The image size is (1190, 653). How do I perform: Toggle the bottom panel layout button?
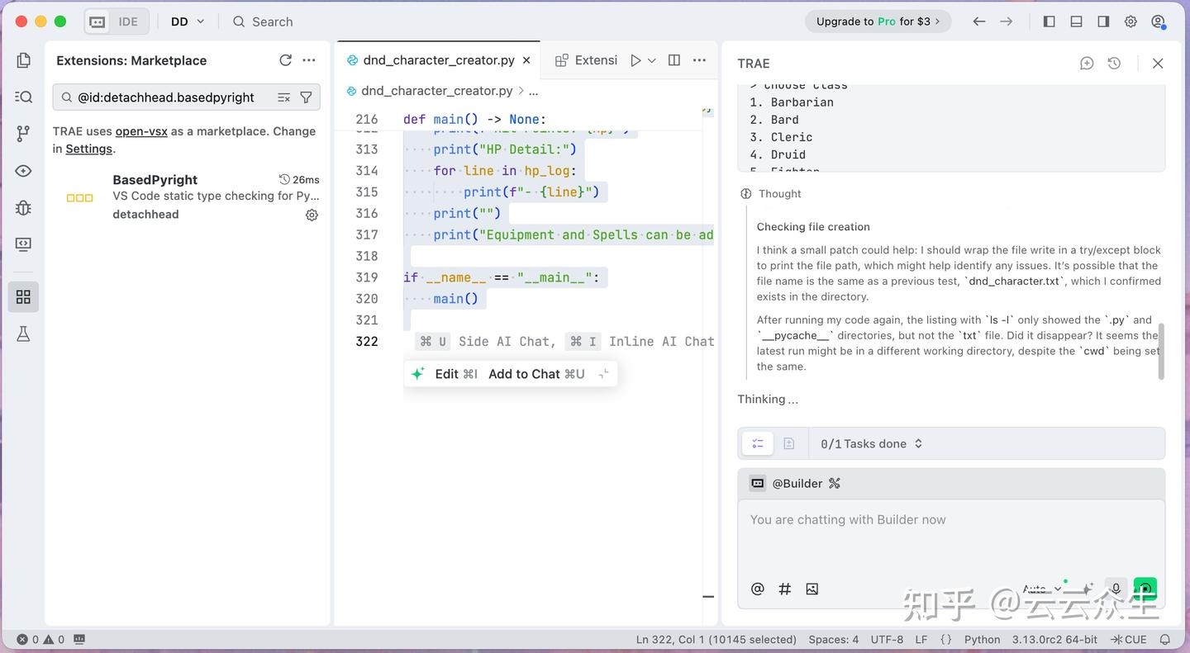(x=1076, y=21)
